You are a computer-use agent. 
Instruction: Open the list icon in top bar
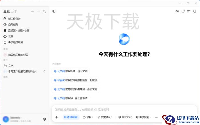click(x=189, y=11)
